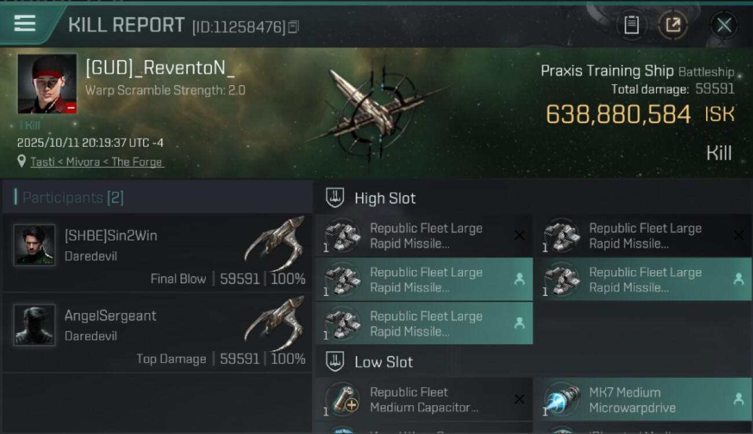Image resolution: width=753 pixels, height=434 pixels.
Task: Collapse the High Slot section
Action: (x=335, y=198)
